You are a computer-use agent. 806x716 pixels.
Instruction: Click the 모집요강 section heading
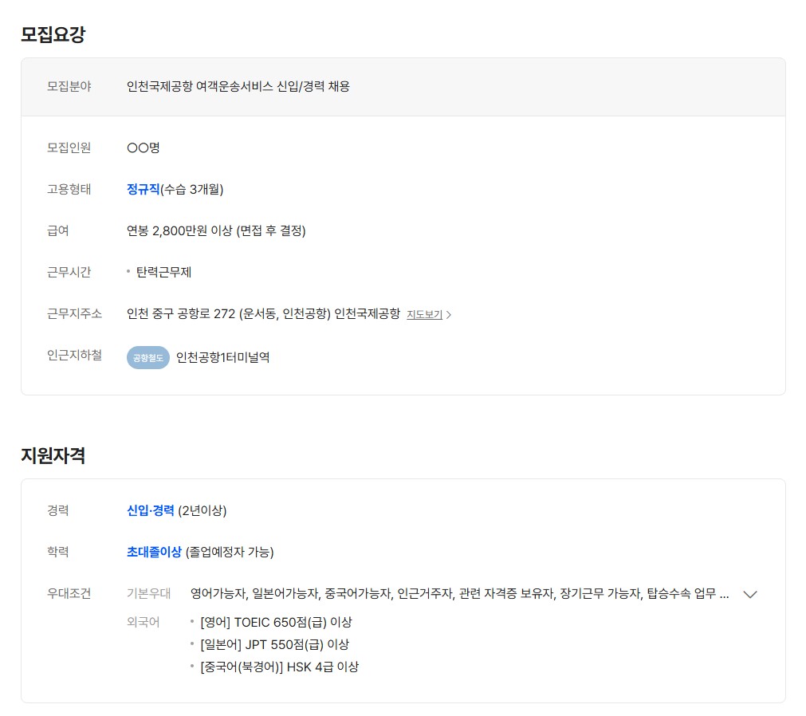[53, 34]
